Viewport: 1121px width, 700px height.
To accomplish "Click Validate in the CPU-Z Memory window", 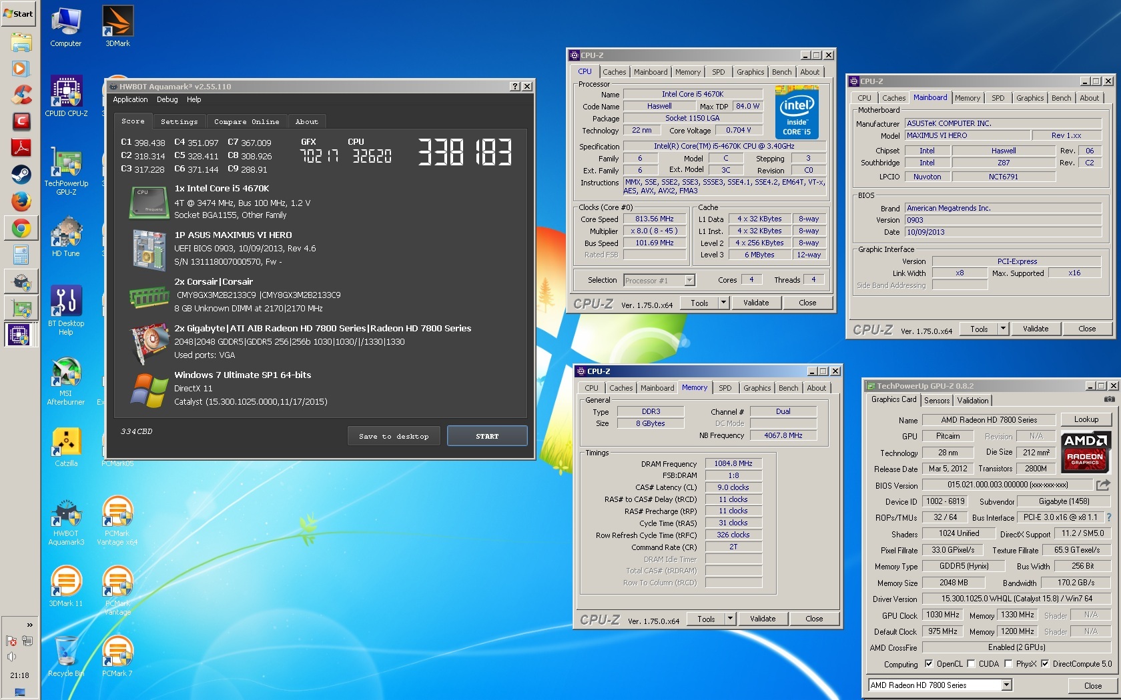I will 763,619.
